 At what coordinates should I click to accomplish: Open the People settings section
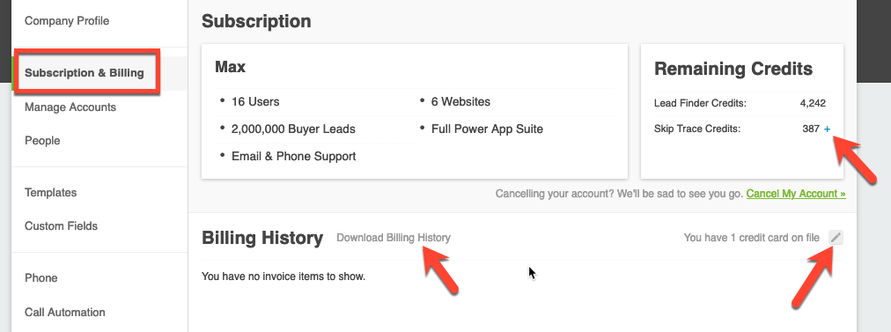[x=42, y=140]
